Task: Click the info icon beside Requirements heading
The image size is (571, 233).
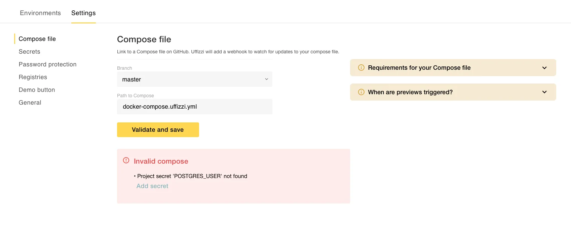Action: (361, 68)
